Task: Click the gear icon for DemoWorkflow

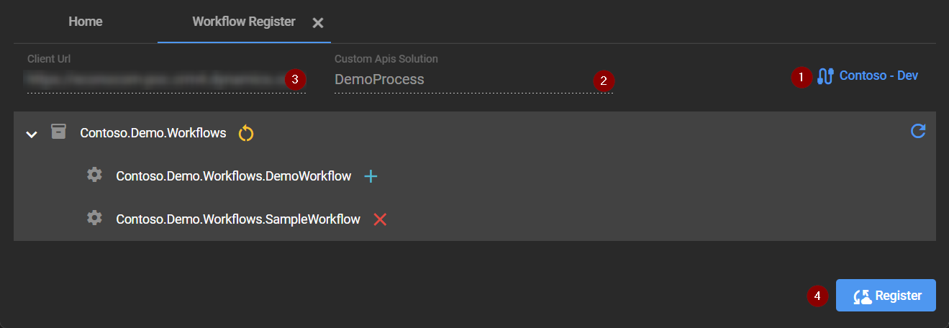Action: coord(94,175)
